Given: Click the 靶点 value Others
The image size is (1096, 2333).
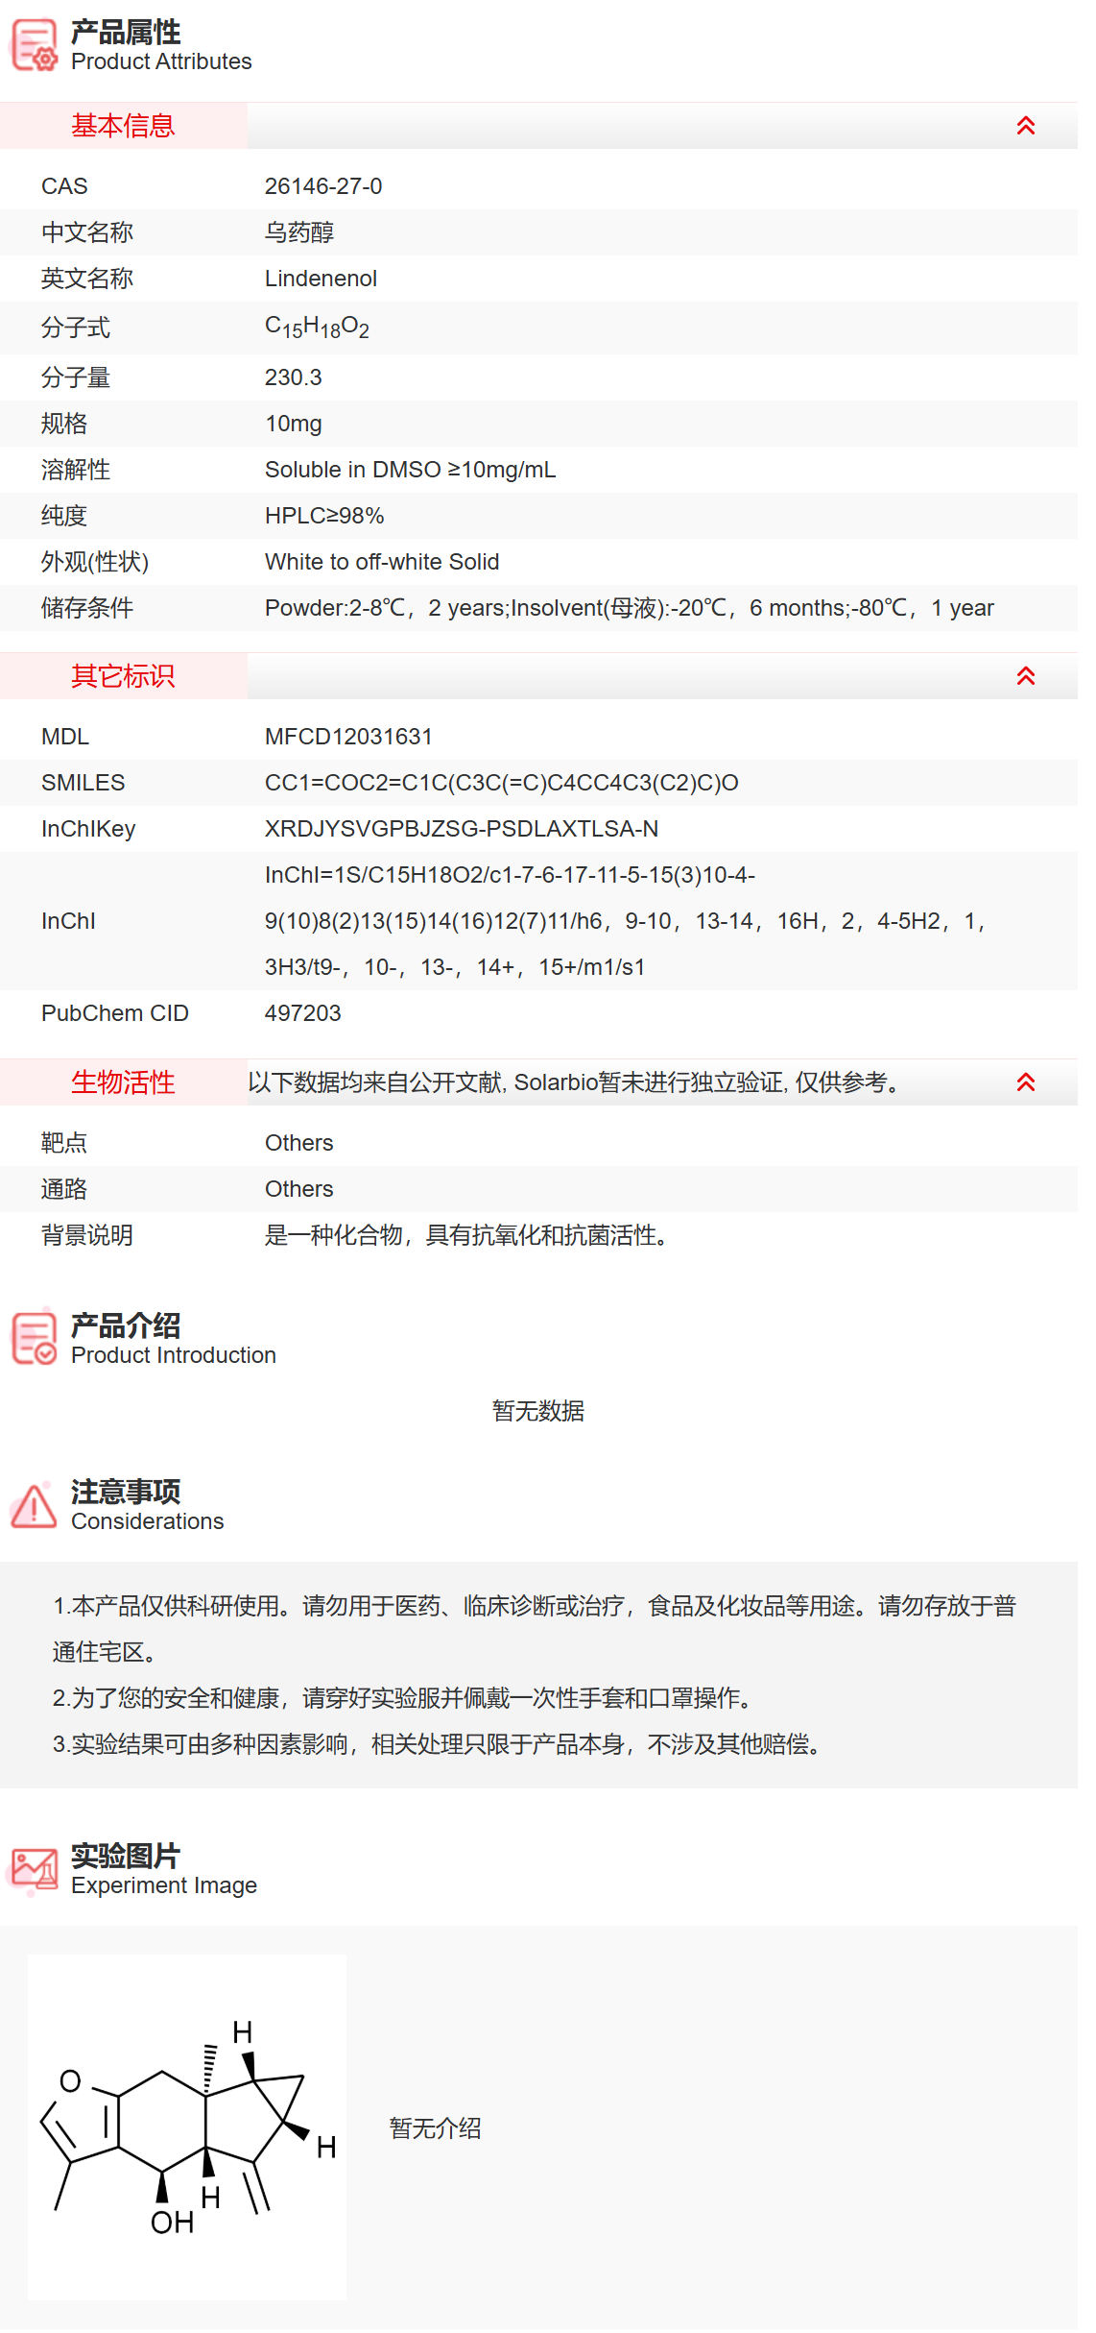Looking at the screenshot, I should coord(299,1143).
